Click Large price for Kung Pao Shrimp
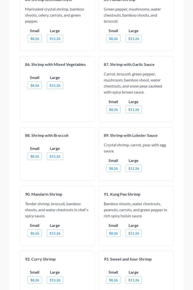The image size is (193, 290). point(134,233)
